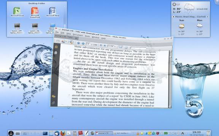Open the File menu in Adobe Reader
This screenshot has height=136, width=219.
click(x=57, y=32)
